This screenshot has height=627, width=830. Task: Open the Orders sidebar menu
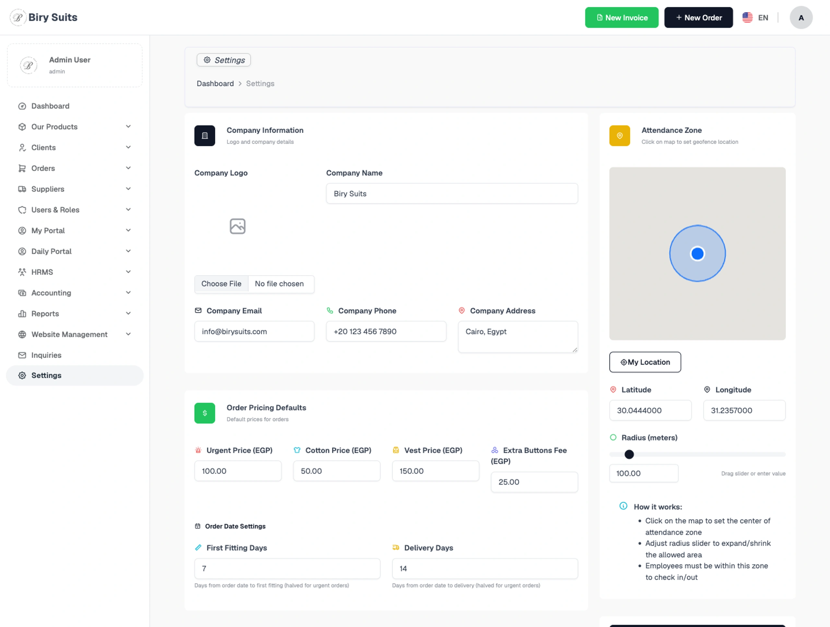[75, 169]
